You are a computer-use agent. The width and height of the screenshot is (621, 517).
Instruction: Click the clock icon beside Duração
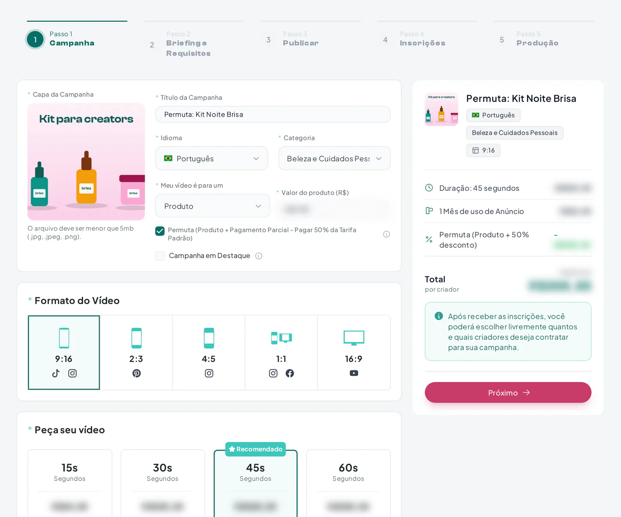pyautogui.click(x=429, y=188)
